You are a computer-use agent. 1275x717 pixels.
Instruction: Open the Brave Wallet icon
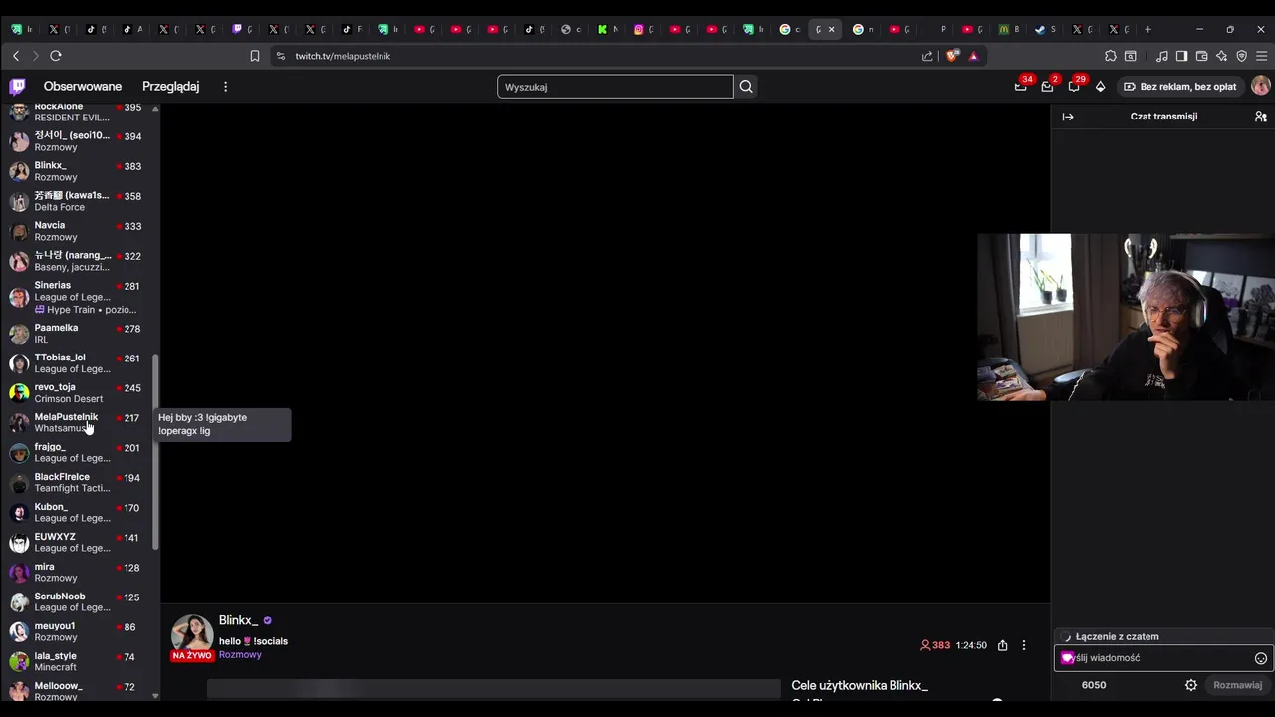tap(1201, 56)
